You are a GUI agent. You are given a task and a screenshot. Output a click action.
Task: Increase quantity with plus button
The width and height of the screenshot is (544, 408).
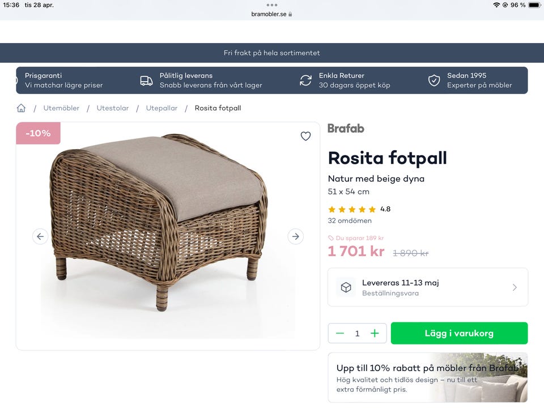(x=375, y=333)
